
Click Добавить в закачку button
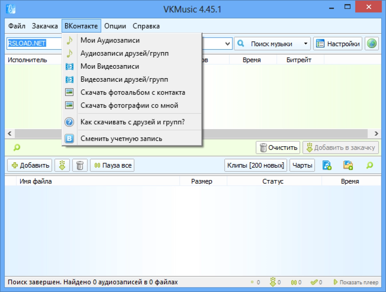point(341,148)
